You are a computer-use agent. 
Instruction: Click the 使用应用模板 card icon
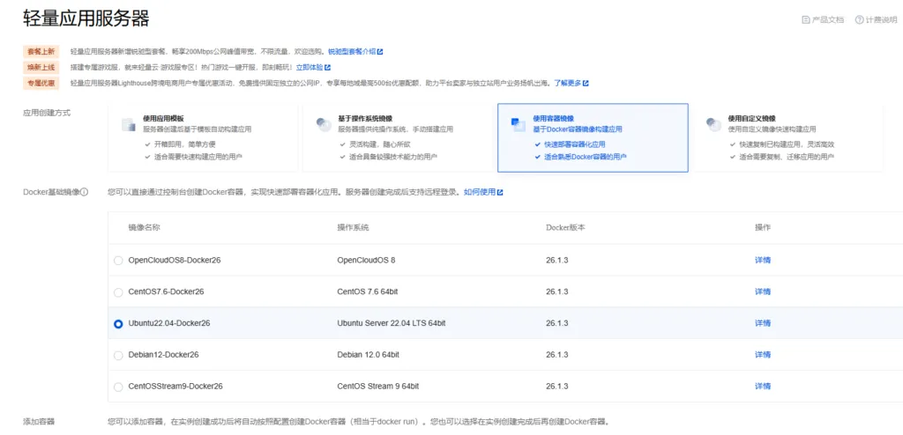coord(128,124)
